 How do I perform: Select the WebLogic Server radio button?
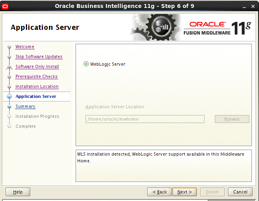86,64
